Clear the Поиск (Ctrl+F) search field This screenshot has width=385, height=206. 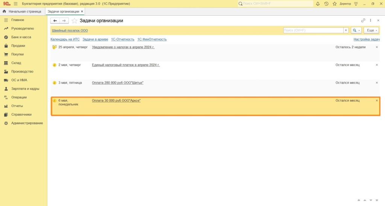346,30
